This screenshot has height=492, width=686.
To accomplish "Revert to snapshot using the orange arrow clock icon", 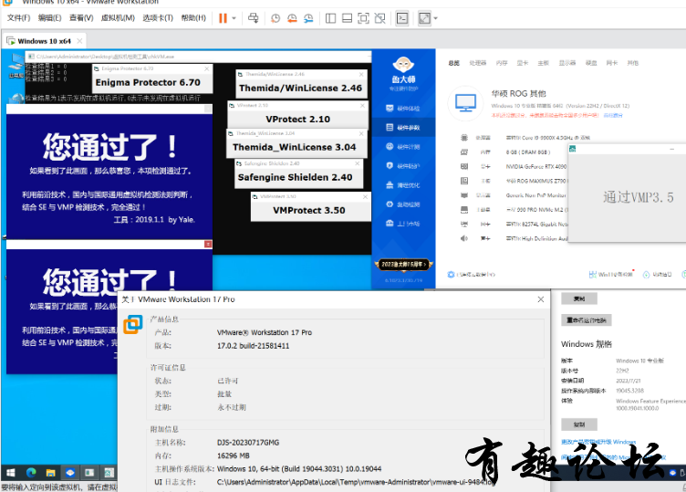I will click(292, 18).
